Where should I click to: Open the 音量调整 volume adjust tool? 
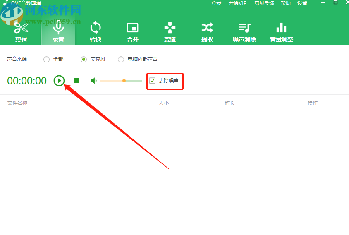tap(282, 32)
